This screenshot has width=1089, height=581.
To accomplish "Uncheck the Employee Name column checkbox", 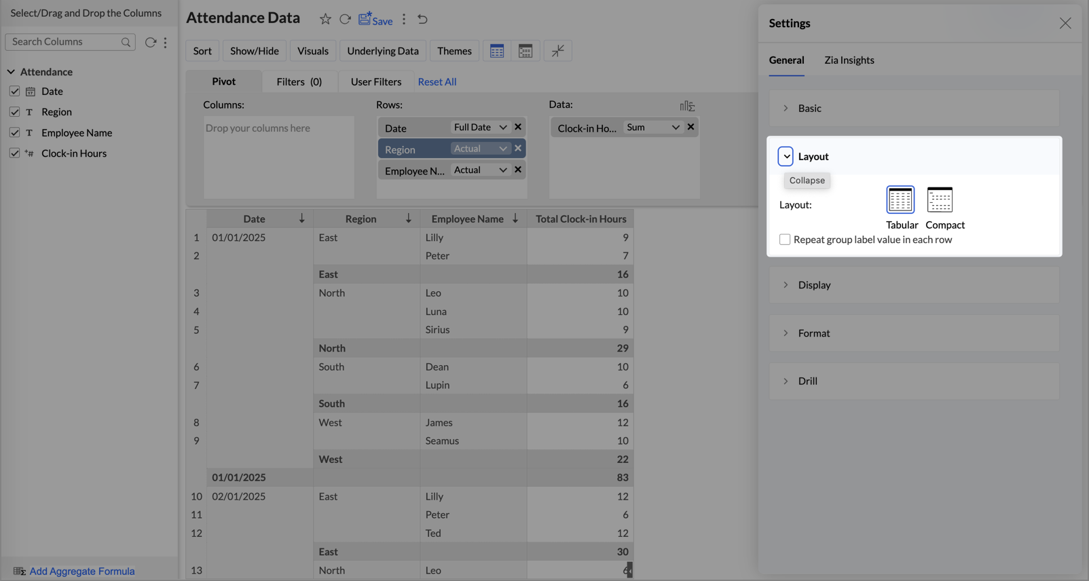I will pos(14,132).
